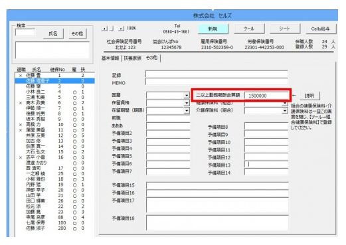346x245 pixels.
Task: Click the 前職 input field
Action: [168, 118]
